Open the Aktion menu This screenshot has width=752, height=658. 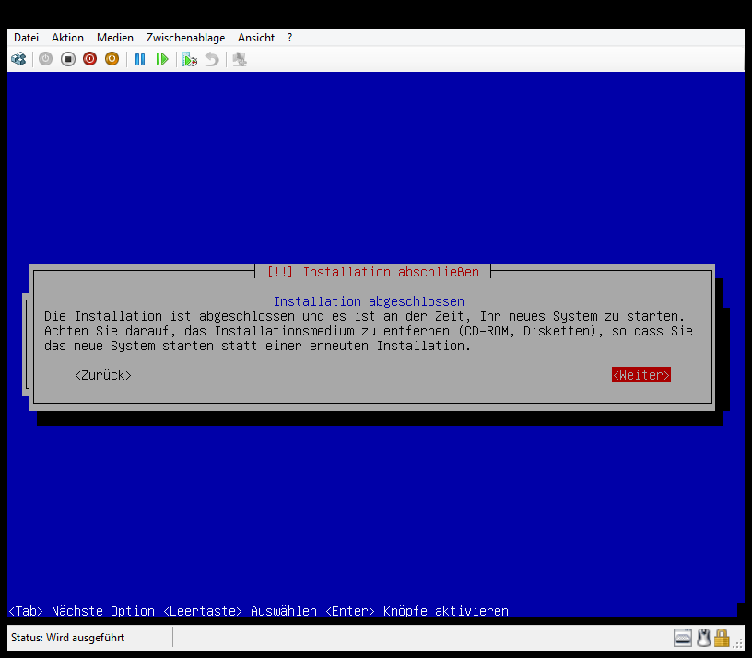tap(67, 38)
